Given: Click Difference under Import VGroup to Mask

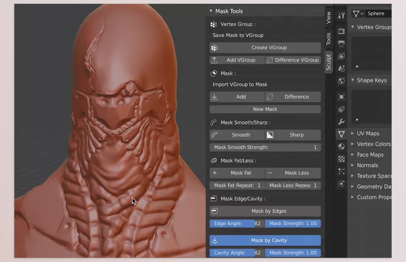Looking at the screenshot, I should 293,97.
